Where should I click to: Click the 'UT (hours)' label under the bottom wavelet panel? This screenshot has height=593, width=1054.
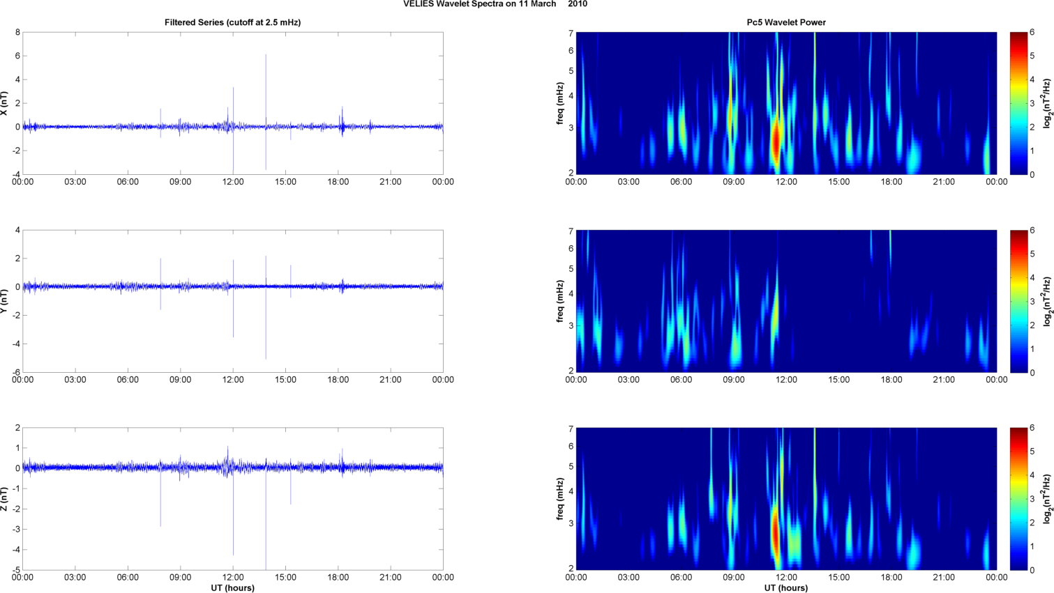point(786,587)
